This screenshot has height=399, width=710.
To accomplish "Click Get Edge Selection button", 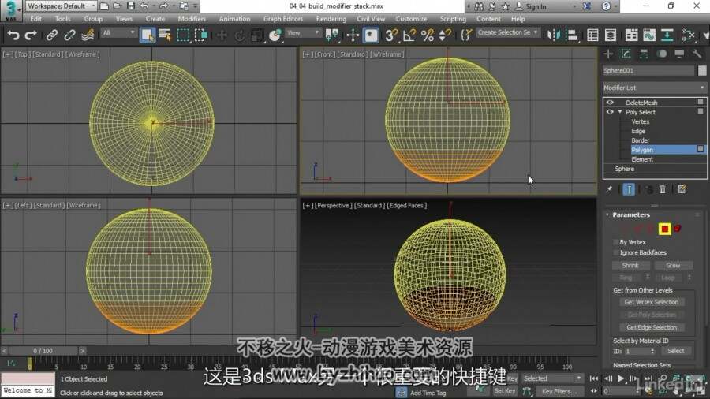I will click(652, 327).
